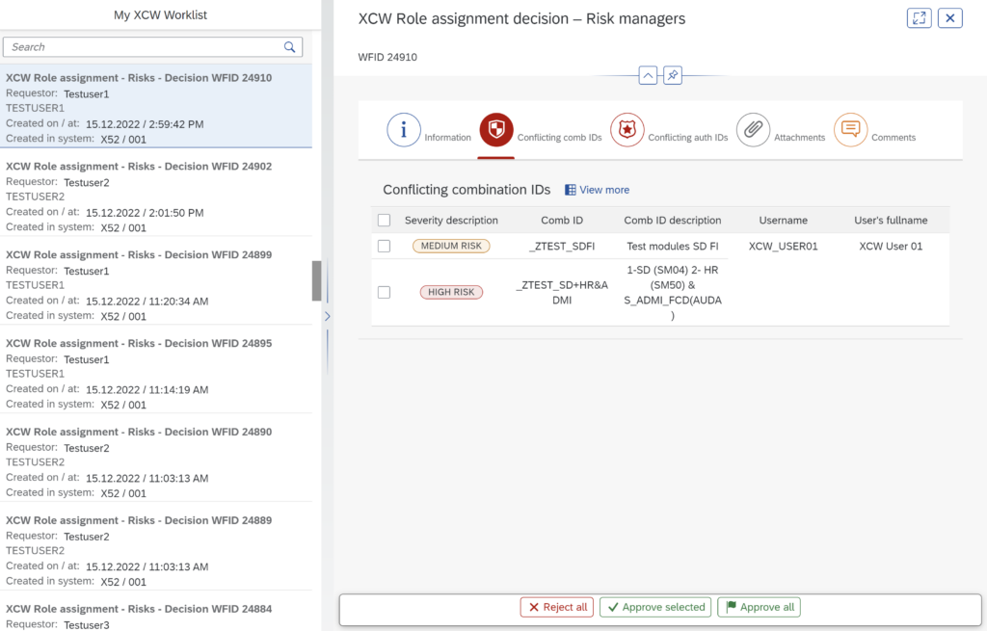Click the XCW User 01 fullname cell
The width and height of the screenshot is (987, 631).
pos(891,246)
